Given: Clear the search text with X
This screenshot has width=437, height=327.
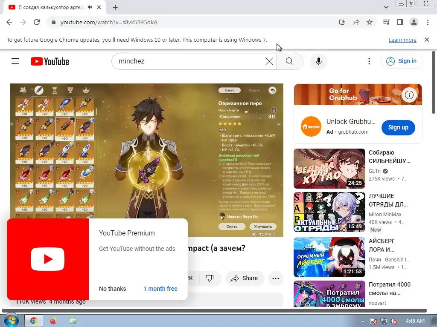Looking at the screenshot, I should pos(269,61).
